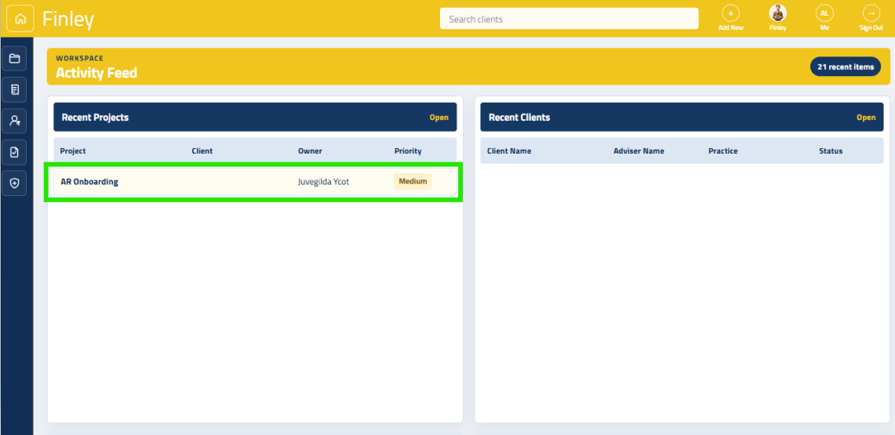Open the folder icon in left sidebar
Image resolution: width=895 pixels, height=435 pixels.
(14, 59)
